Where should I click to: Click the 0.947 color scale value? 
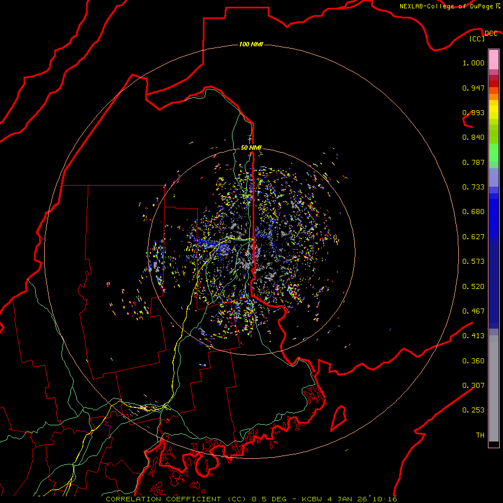coord(473,88)
